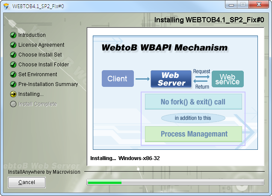Screen dimensions: 272x196
Task: Click 'InstallAnywhere by Macrovision' text
Action: (x=44, y=172)
